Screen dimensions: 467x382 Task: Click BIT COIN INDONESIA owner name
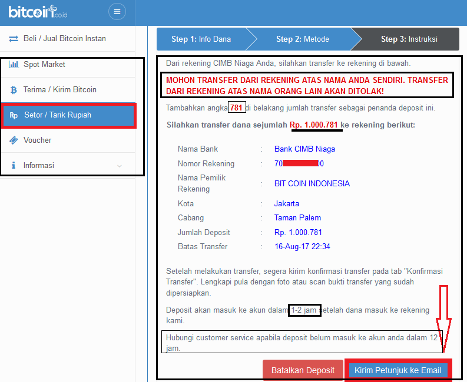(x=312, y=183)
